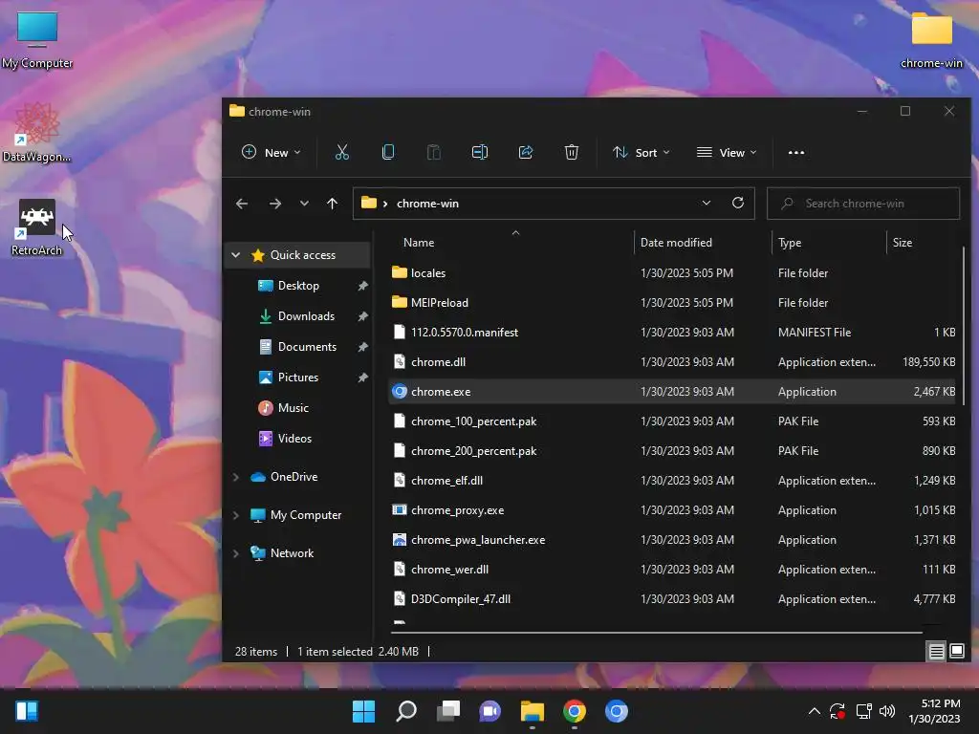Click the Cut scissors icon in toolbar
The height and width of the screenshot is (734, 979).
[x=342, y=152]
